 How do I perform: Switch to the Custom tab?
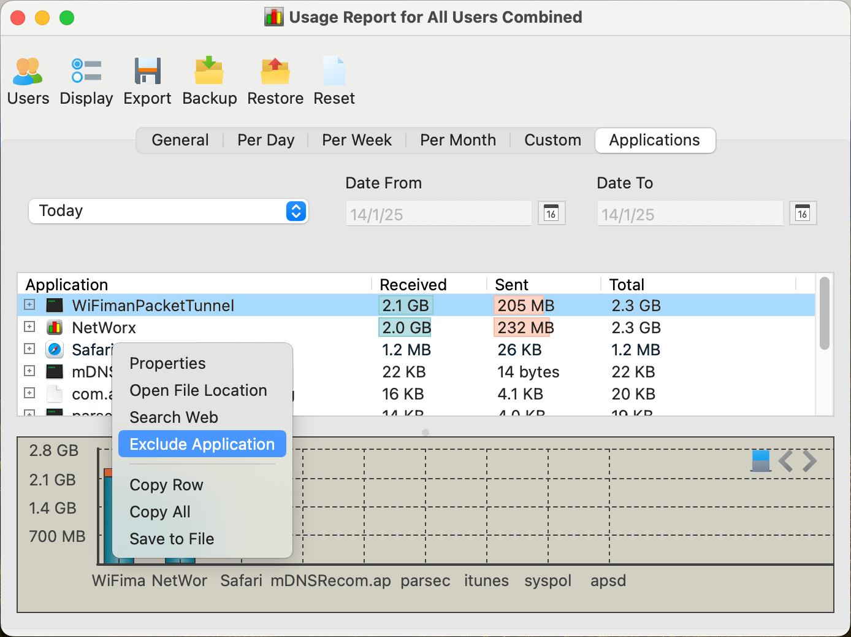pyautogui.click(x=552, y=140)
